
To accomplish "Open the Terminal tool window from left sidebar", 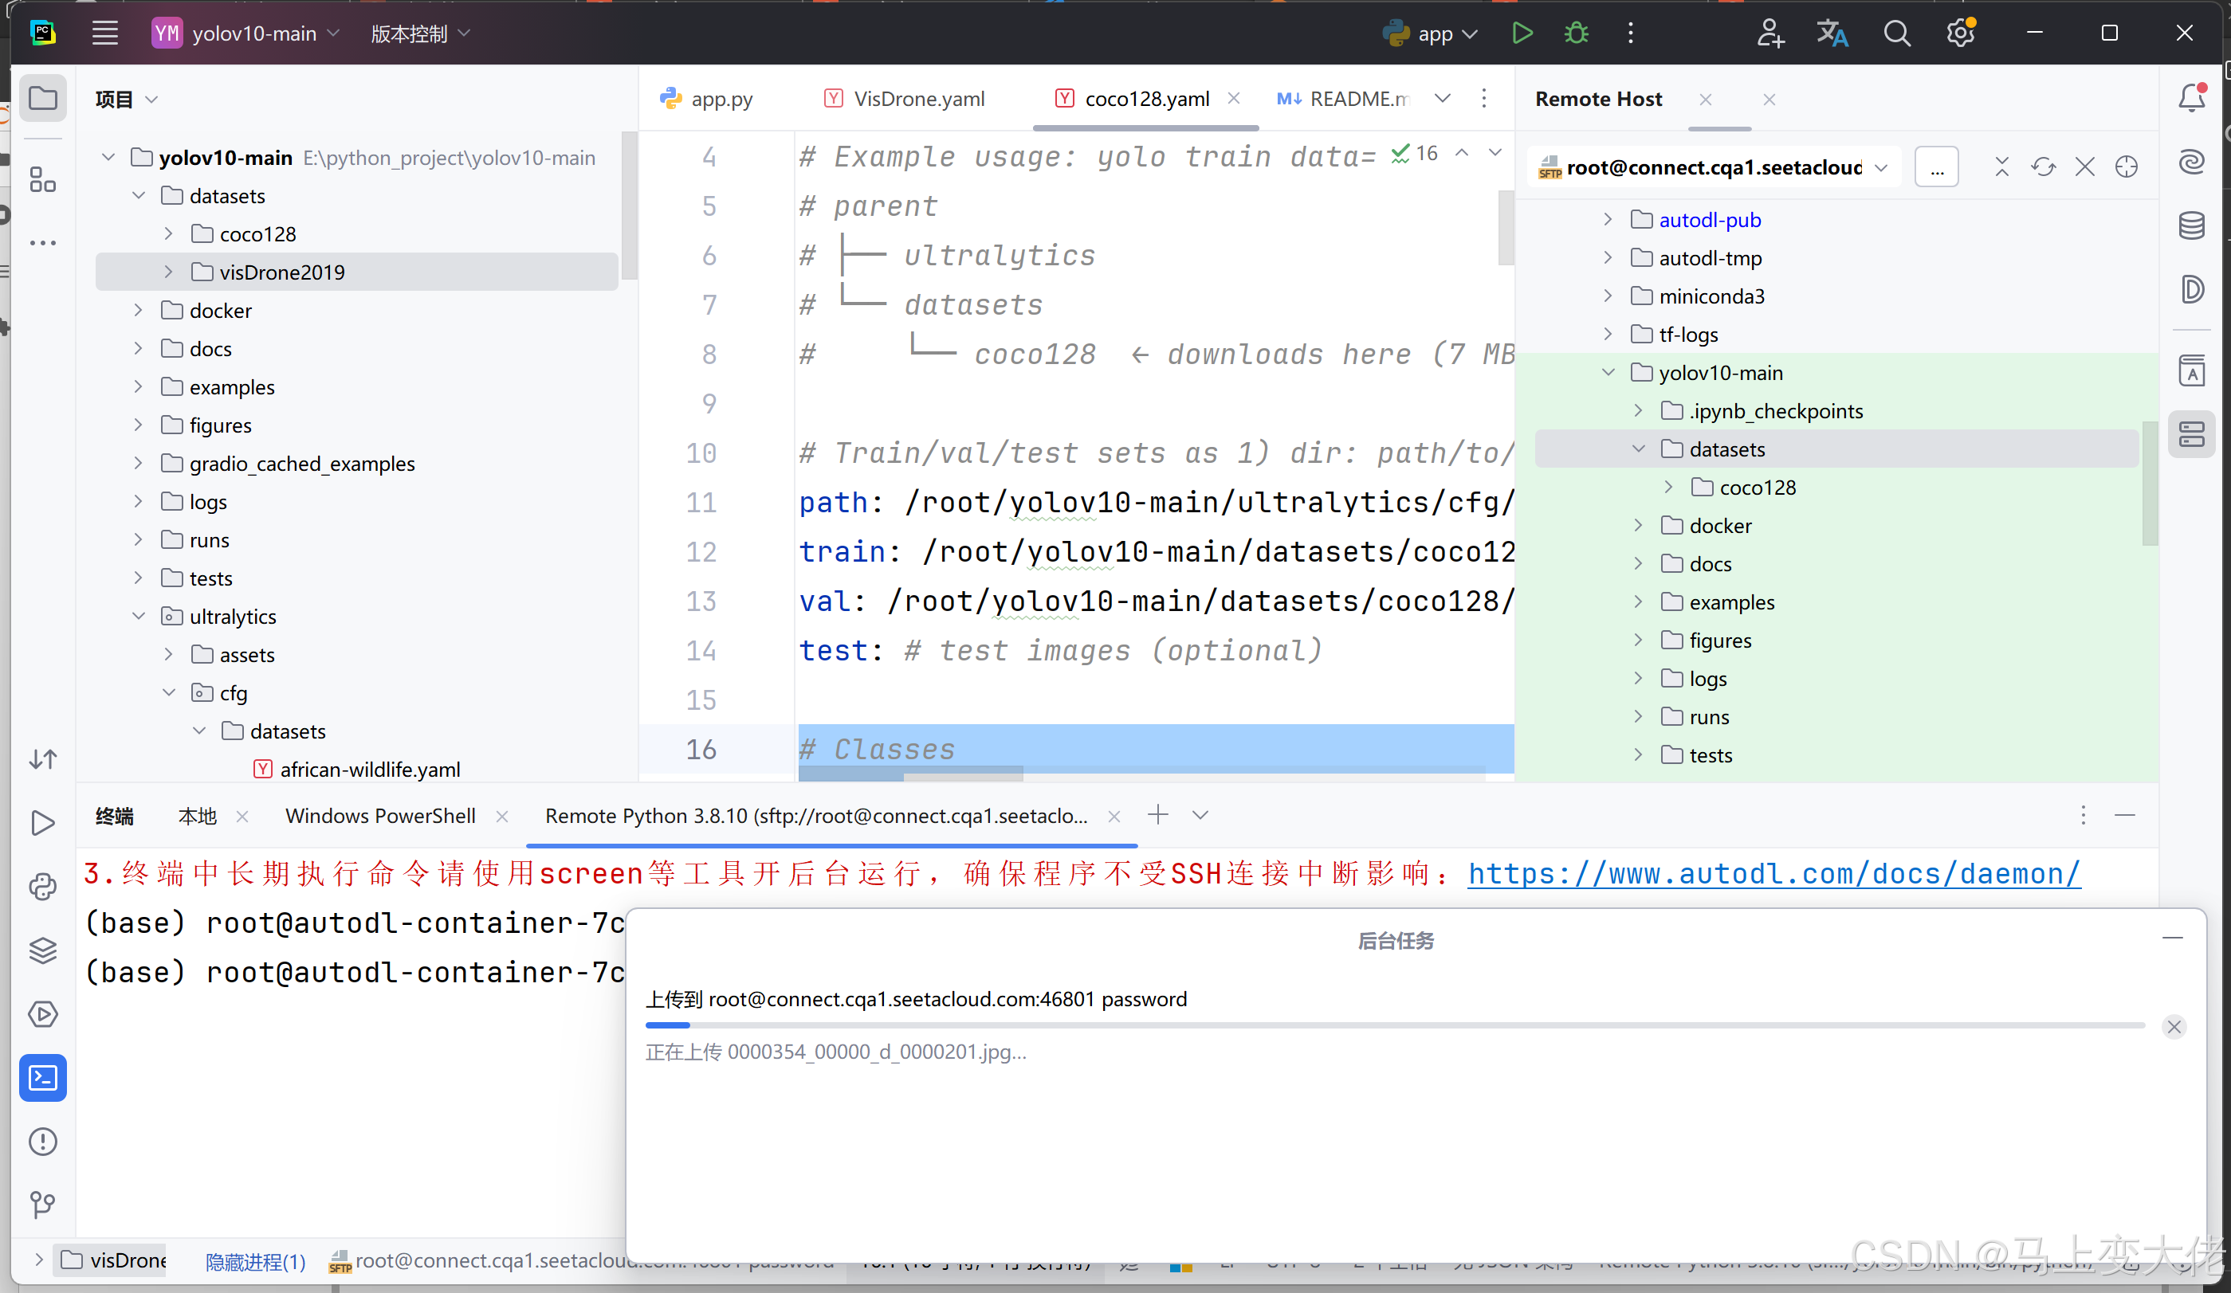I will 43,1078.
